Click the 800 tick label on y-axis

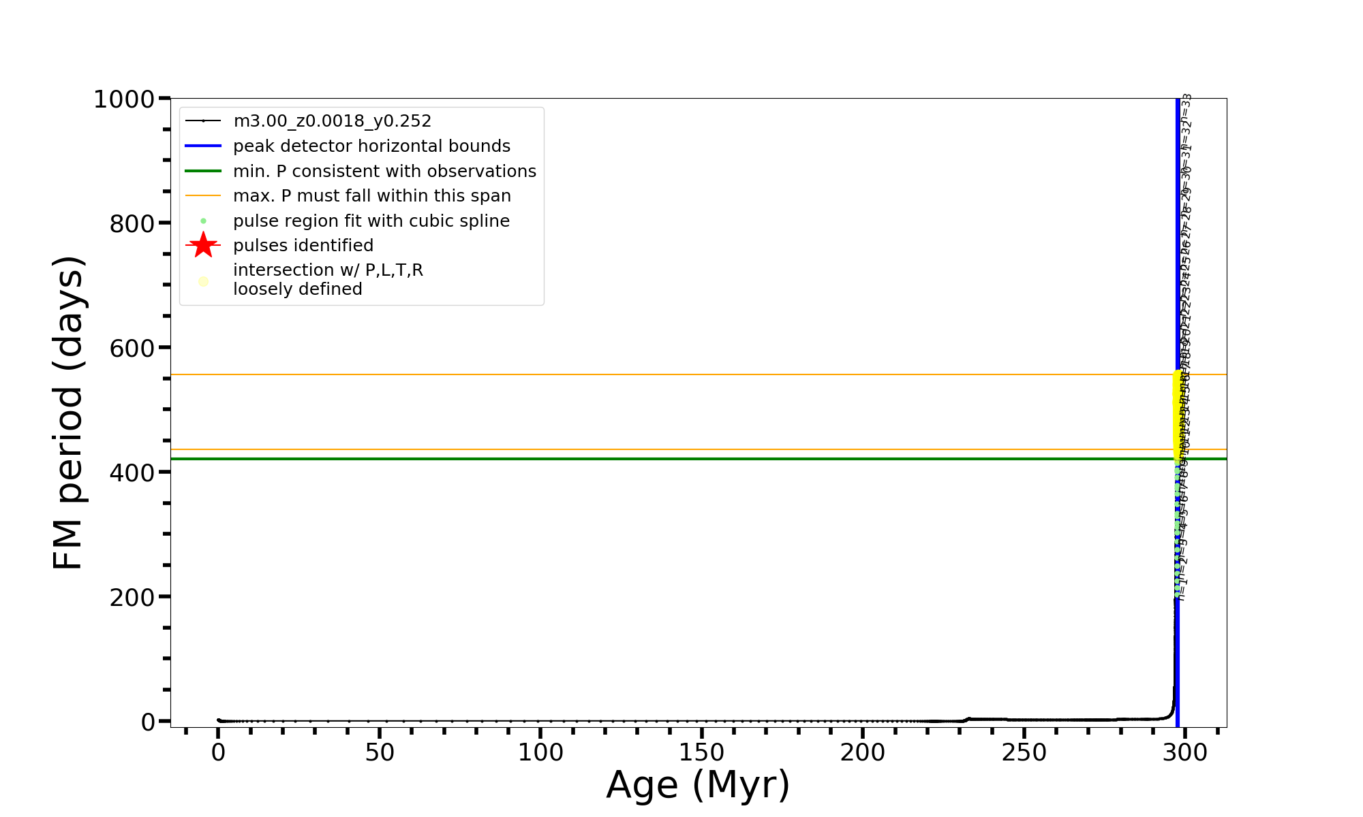(x=131, y=223)
